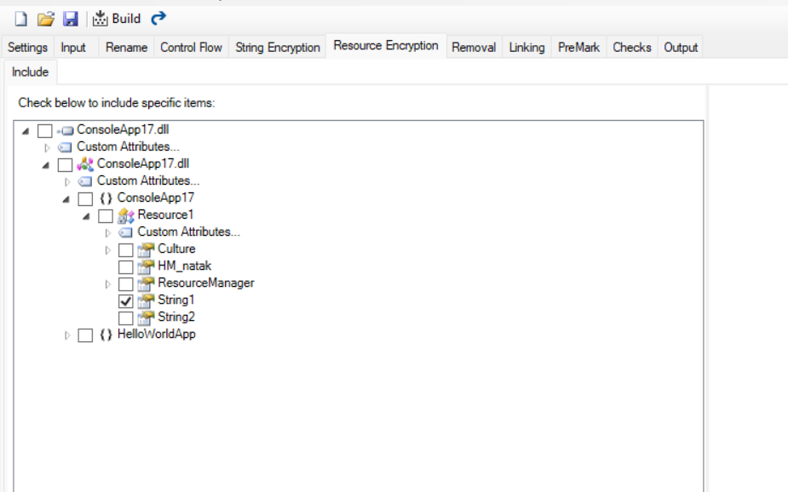Click the root ConsoleApp17.dll module icon
The width and height of the screenshot is (788, 492).
coord(66,130)
